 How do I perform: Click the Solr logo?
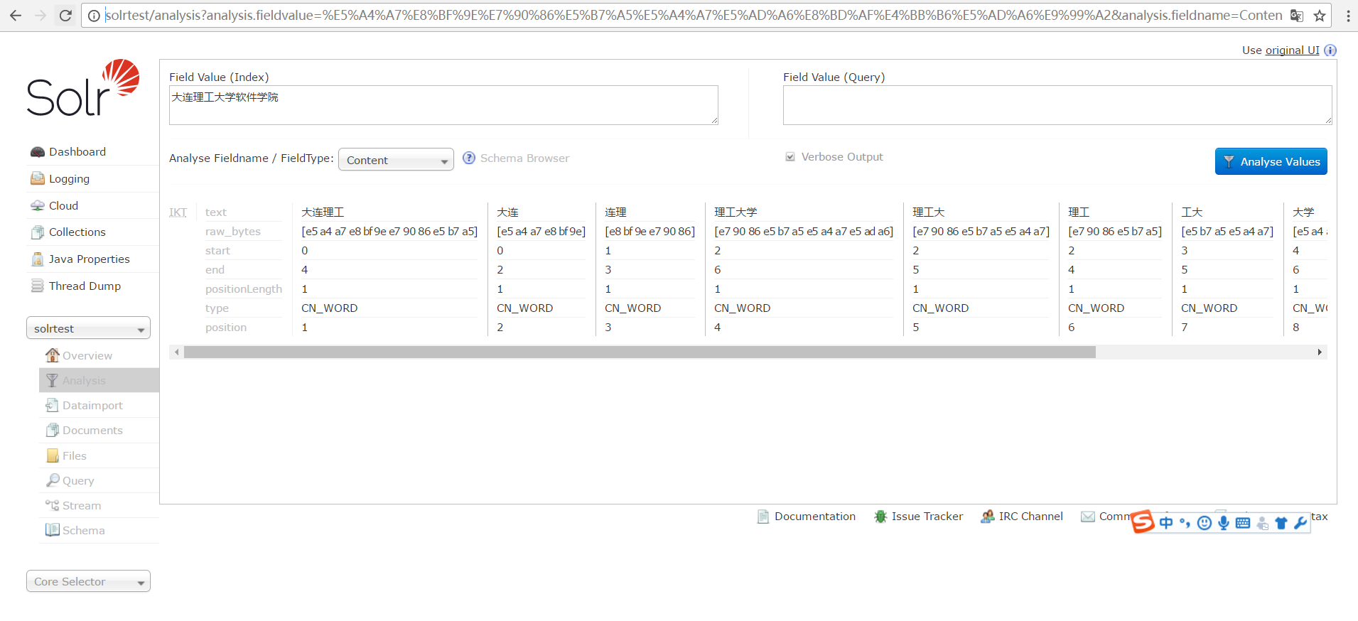(x=83, y=88)
